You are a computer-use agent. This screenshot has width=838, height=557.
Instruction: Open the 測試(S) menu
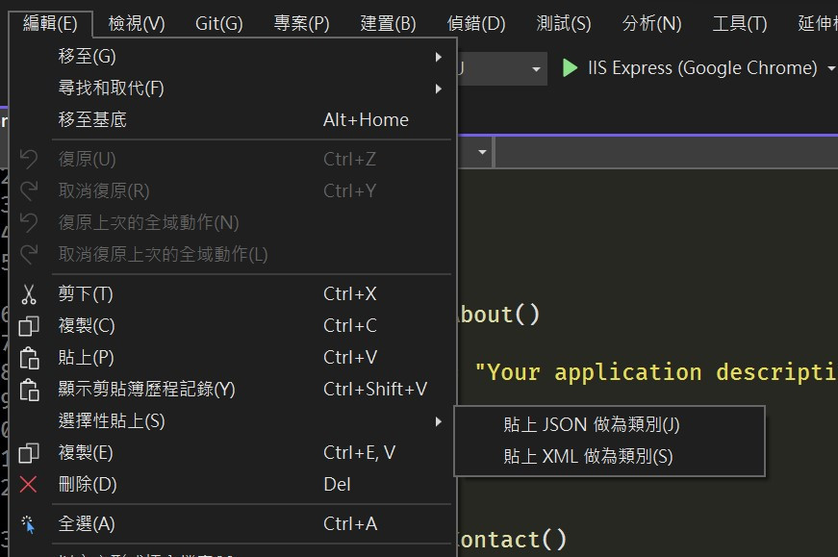coord(563,23)
